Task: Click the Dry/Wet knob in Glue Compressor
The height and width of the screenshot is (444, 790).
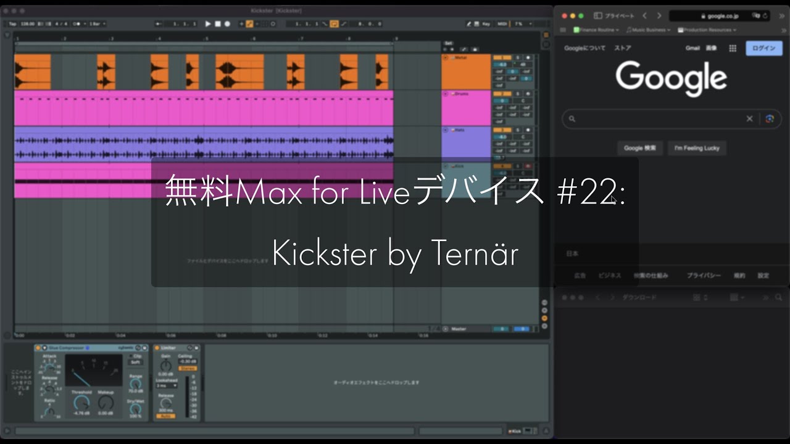Action: (135, 408)
